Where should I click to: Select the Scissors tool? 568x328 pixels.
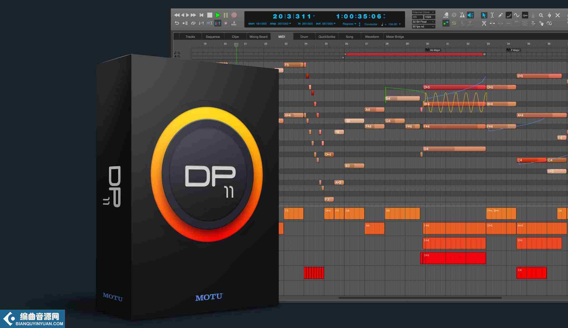(484, 23)
